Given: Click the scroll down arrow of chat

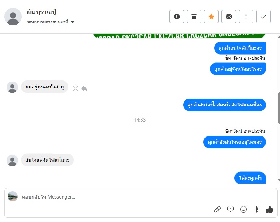Looking at the screenshot, I should click(279, 180).
